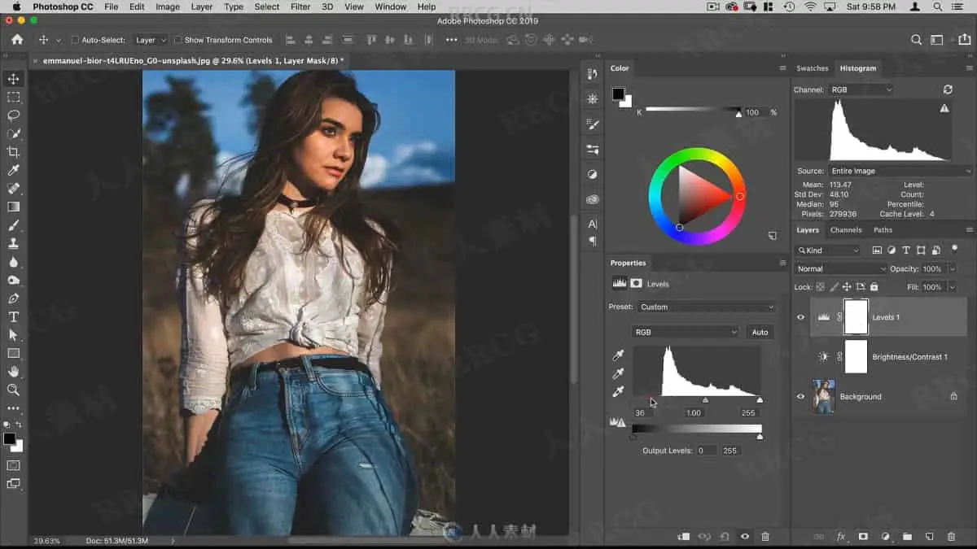This screenshot has width=977, height=549.
Task: Click the black point eyedropper in Levels
Action: pyautogui.click(x=618, y=355)
